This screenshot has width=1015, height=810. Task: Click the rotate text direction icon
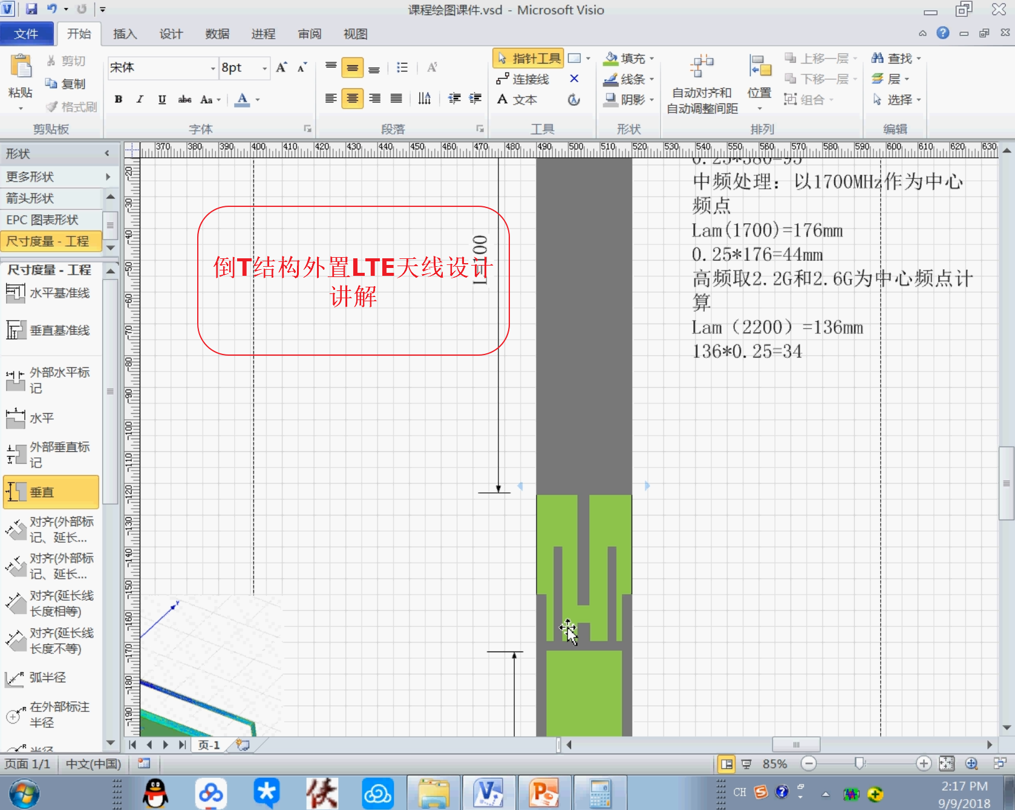[x=425, y=98]
